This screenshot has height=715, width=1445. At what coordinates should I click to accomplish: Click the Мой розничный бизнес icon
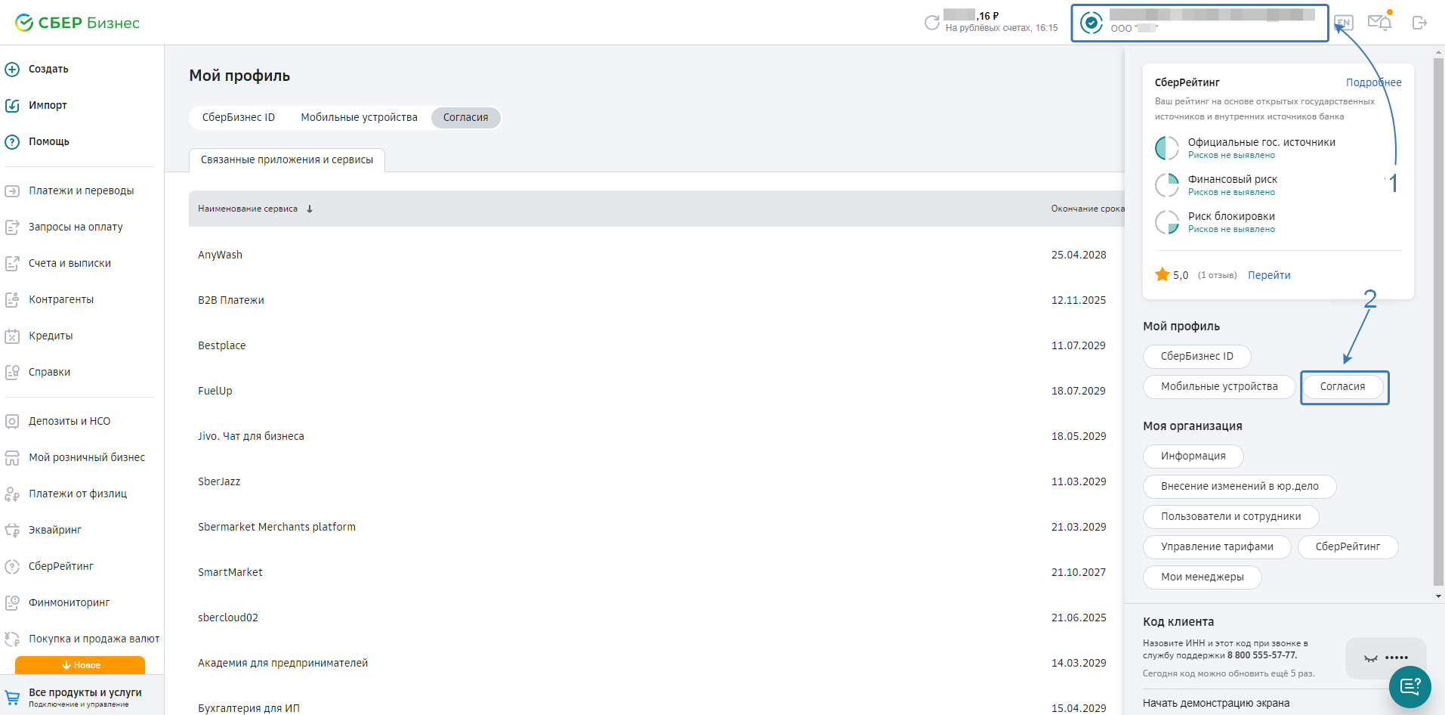12,458
